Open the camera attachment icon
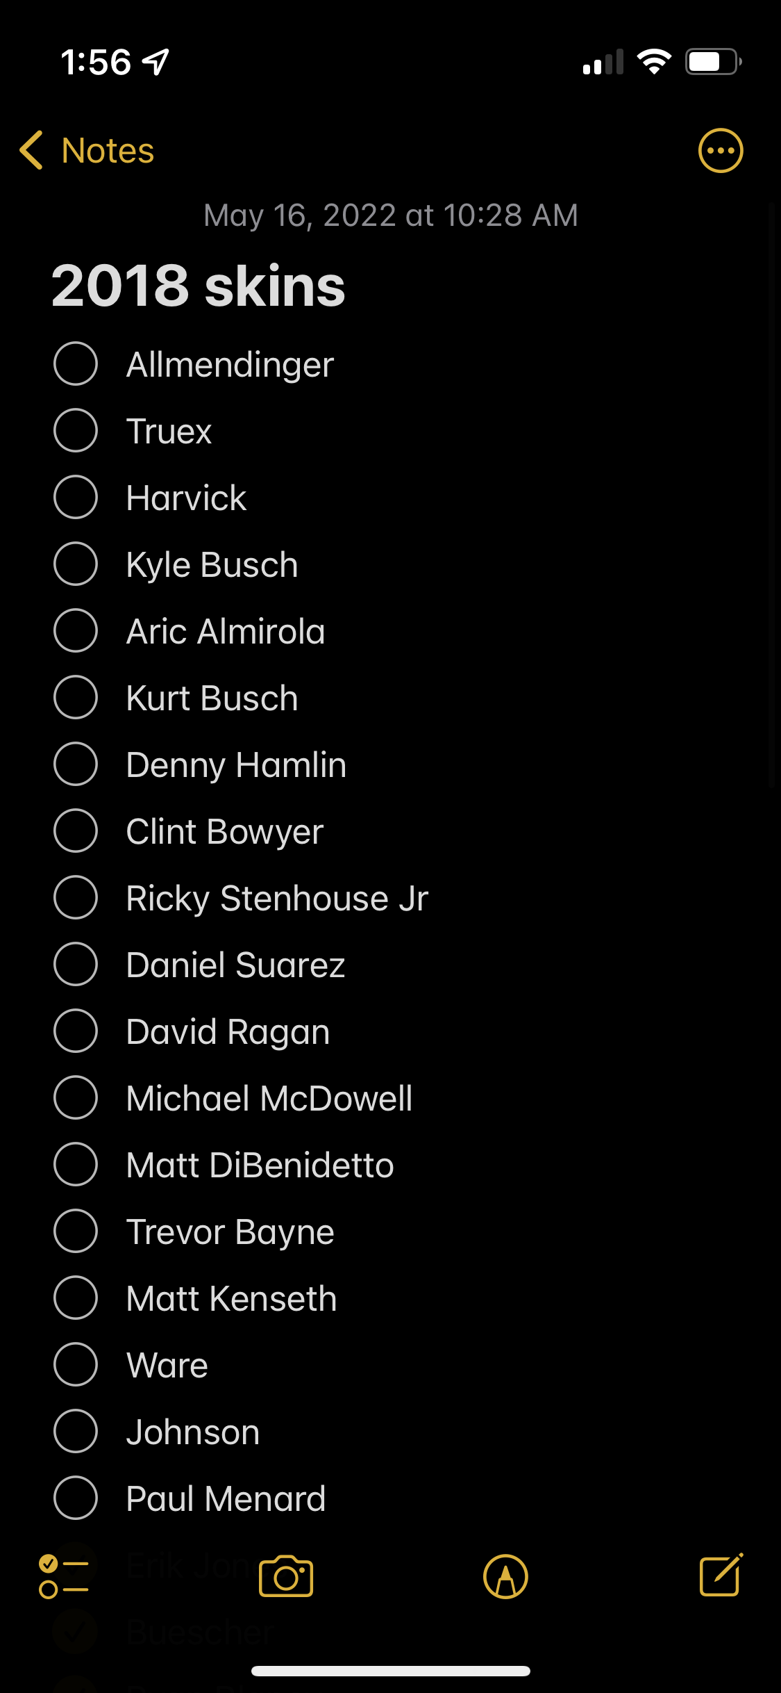The image size is (781, 1693). [286, 1576]
